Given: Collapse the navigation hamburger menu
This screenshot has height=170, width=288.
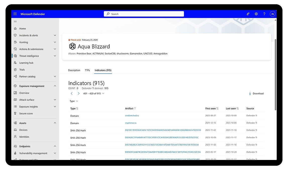Looking at the screenshot, I should (x=15, y=22).
